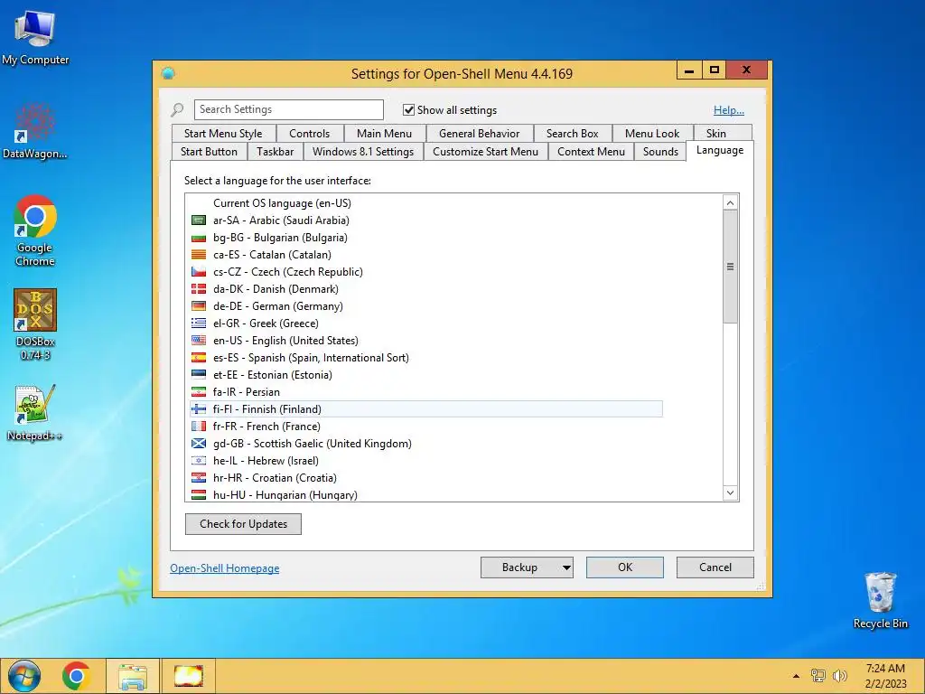Click the network tray icon
This screenshot has height=694, width=925.
(818, 676)
